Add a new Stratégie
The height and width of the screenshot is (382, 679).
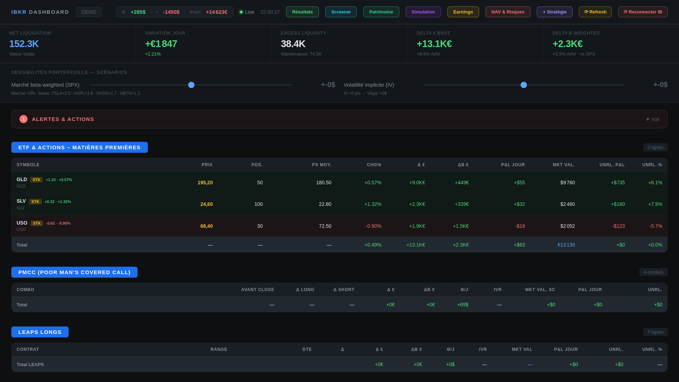coord(555,12)
